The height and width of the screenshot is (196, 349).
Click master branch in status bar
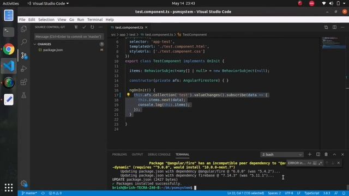coord(29,193)
